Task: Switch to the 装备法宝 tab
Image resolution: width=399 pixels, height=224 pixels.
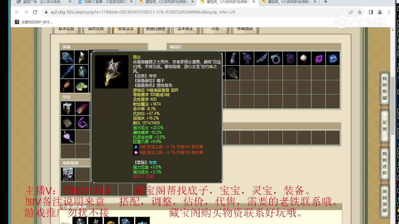Action: [x=126, y=29]
